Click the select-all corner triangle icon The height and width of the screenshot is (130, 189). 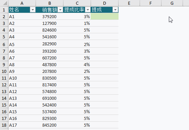tap(5, 3)
